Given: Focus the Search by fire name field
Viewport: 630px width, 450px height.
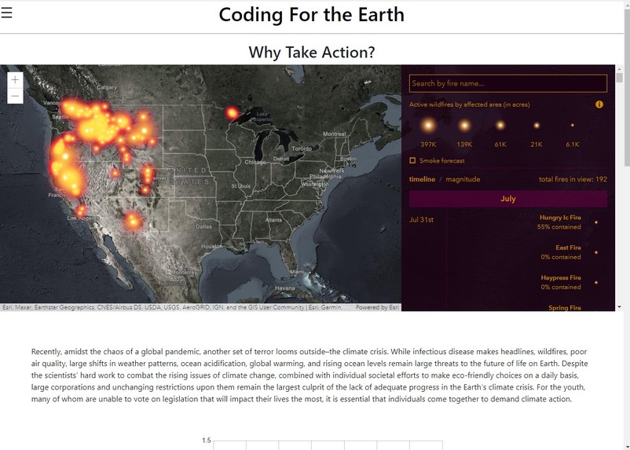Looking at the screenshot, I should (508, 83).
